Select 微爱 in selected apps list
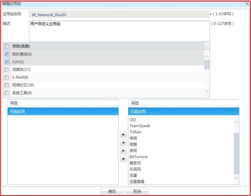Image resolution: width=251 pixels, height=196 pixels. [133, 144]
